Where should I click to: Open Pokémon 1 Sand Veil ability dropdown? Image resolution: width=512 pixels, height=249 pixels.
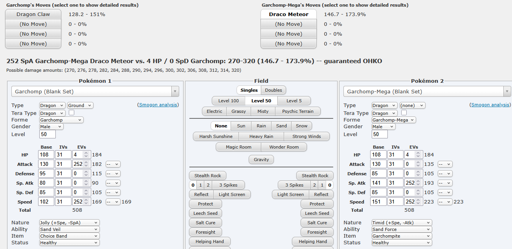tap(70, 229)
